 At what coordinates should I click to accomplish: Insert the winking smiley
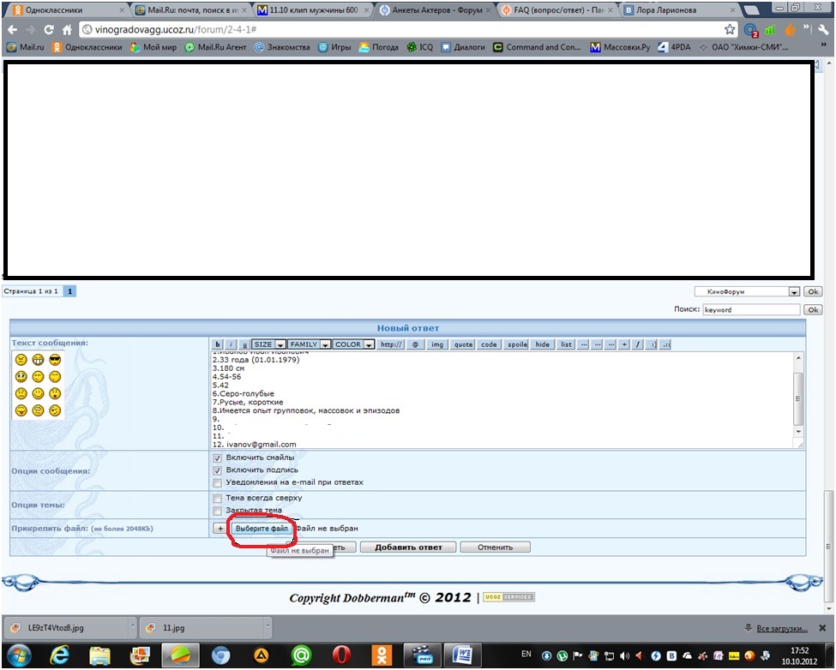point(55,410)
